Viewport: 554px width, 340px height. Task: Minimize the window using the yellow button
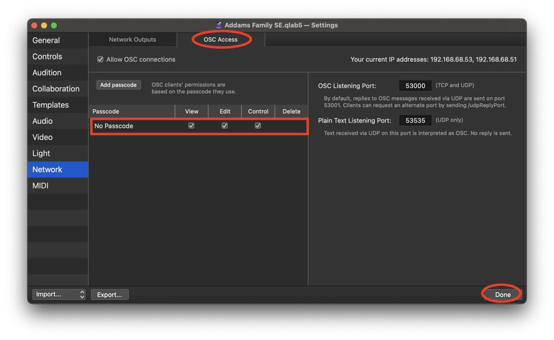(44, 25)
